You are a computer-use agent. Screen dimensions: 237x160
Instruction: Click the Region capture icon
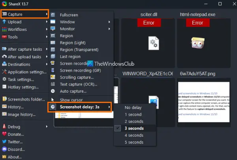coord(53,36)
